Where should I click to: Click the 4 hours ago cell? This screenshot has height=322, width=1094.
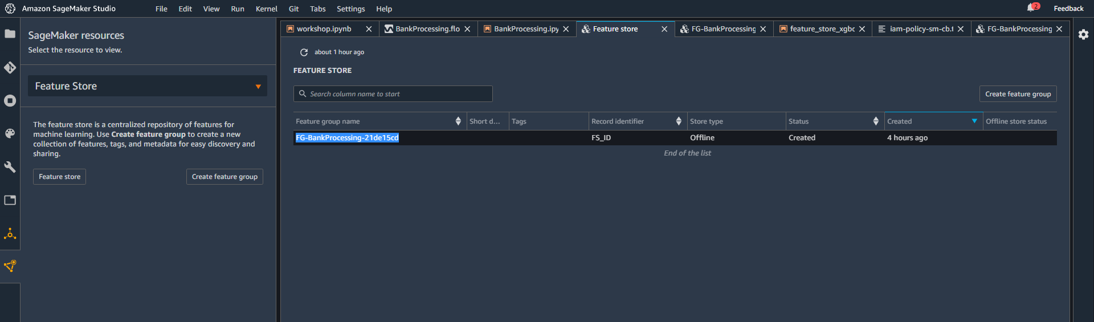pyautogui.click(x=907, y=138)
